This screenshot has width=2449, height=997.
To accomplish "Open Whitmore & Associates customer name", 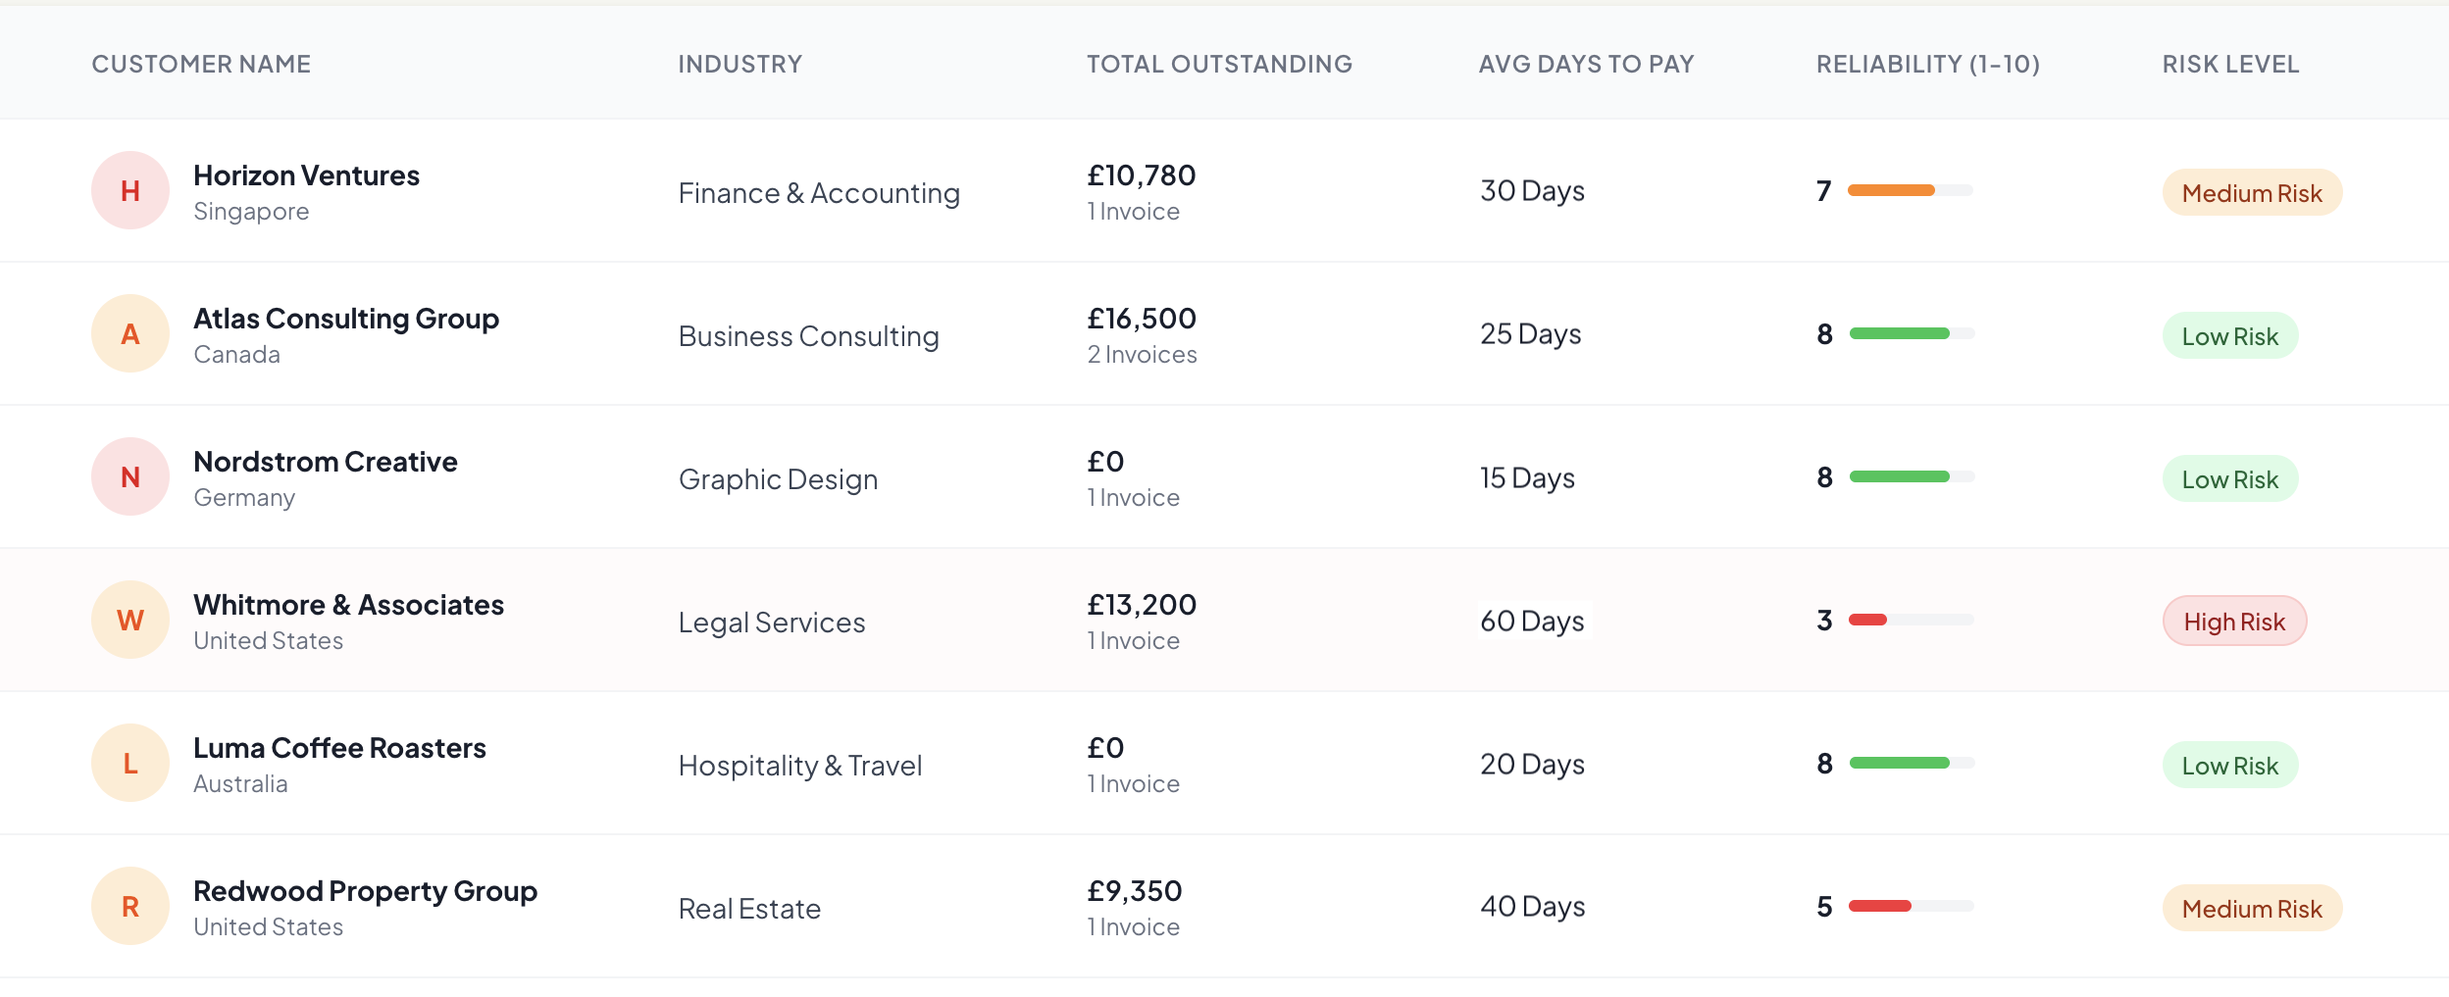I will point(349,604).
